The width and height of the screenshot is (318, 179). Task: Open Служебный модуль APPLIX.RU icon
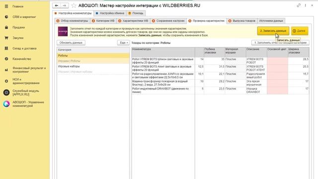tap(6, 92)
